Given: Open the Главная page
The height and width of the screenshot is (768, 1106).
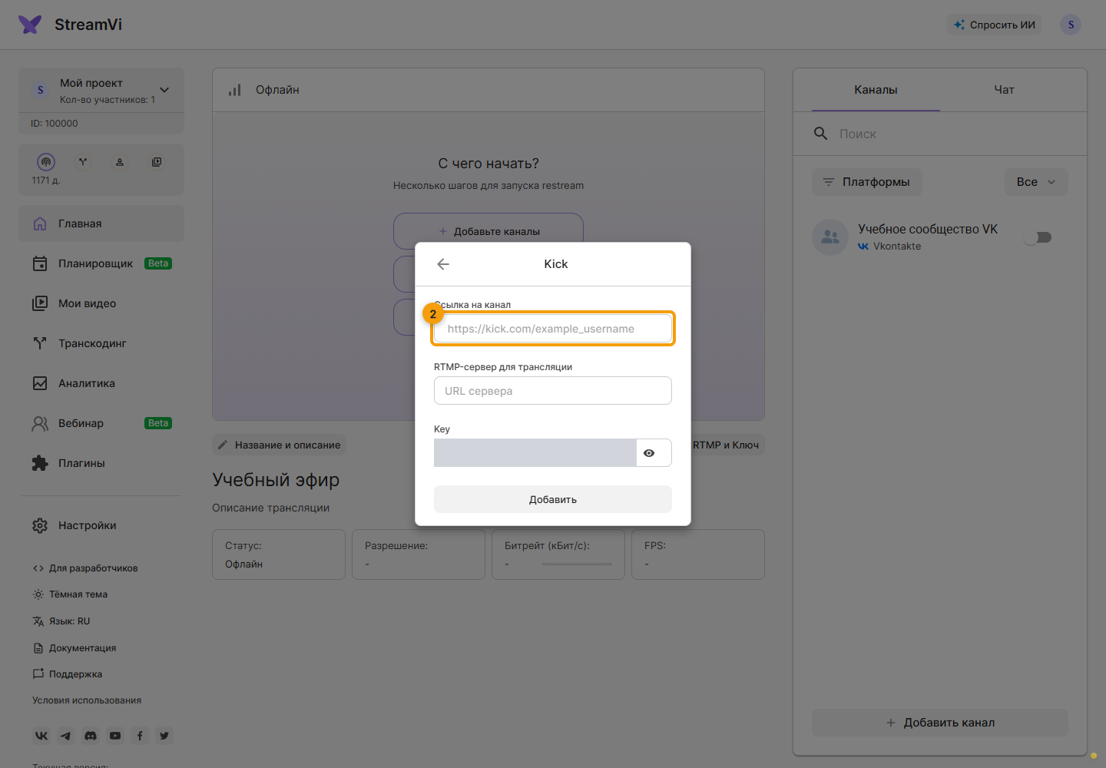Looking at the screenshot, I should tap(101, 223).
